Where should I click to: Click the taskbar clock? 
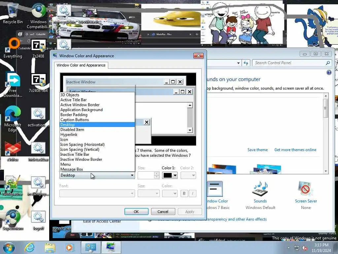(321, 248)
